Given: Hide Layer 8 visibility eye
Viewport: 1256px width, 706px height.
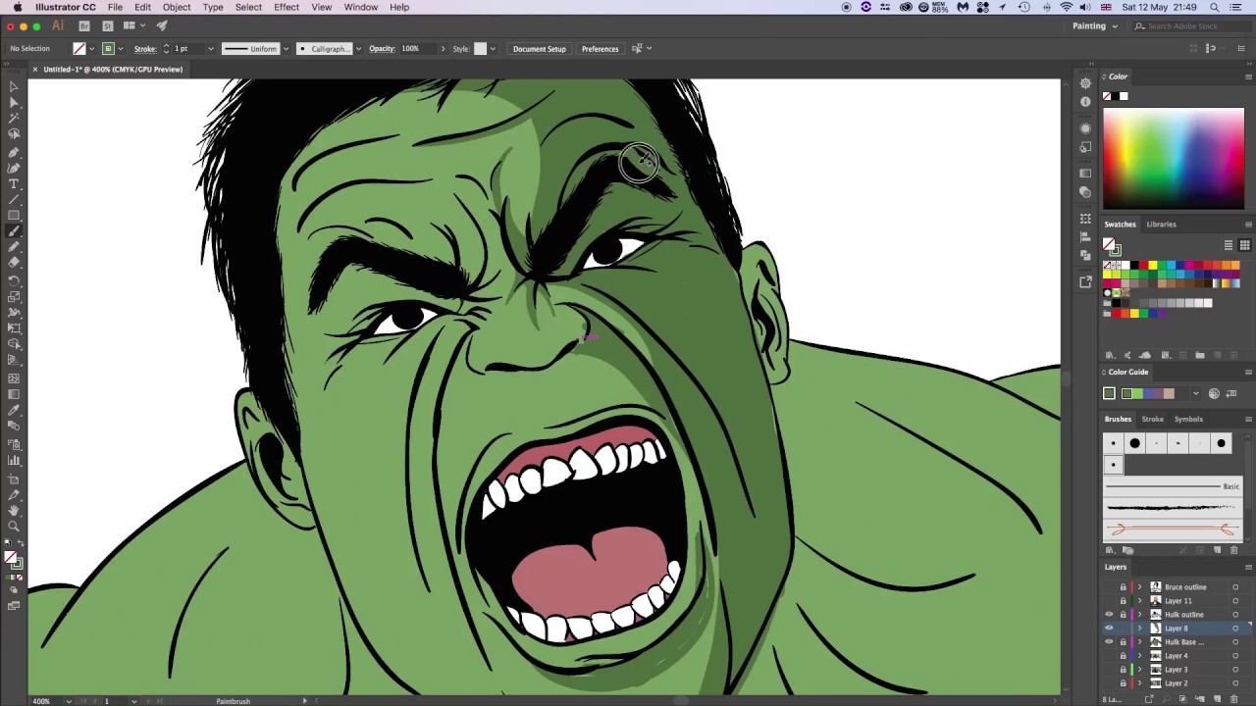Looking at the screenshot, I should tap(1109, 629).
